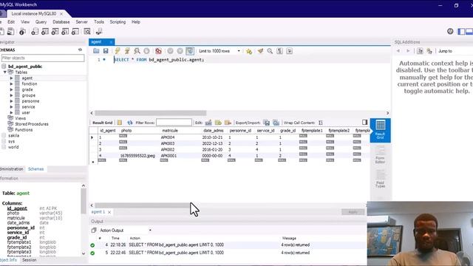Toggle invisible characters display
473x266 pixels.
(x=279, y=51)
